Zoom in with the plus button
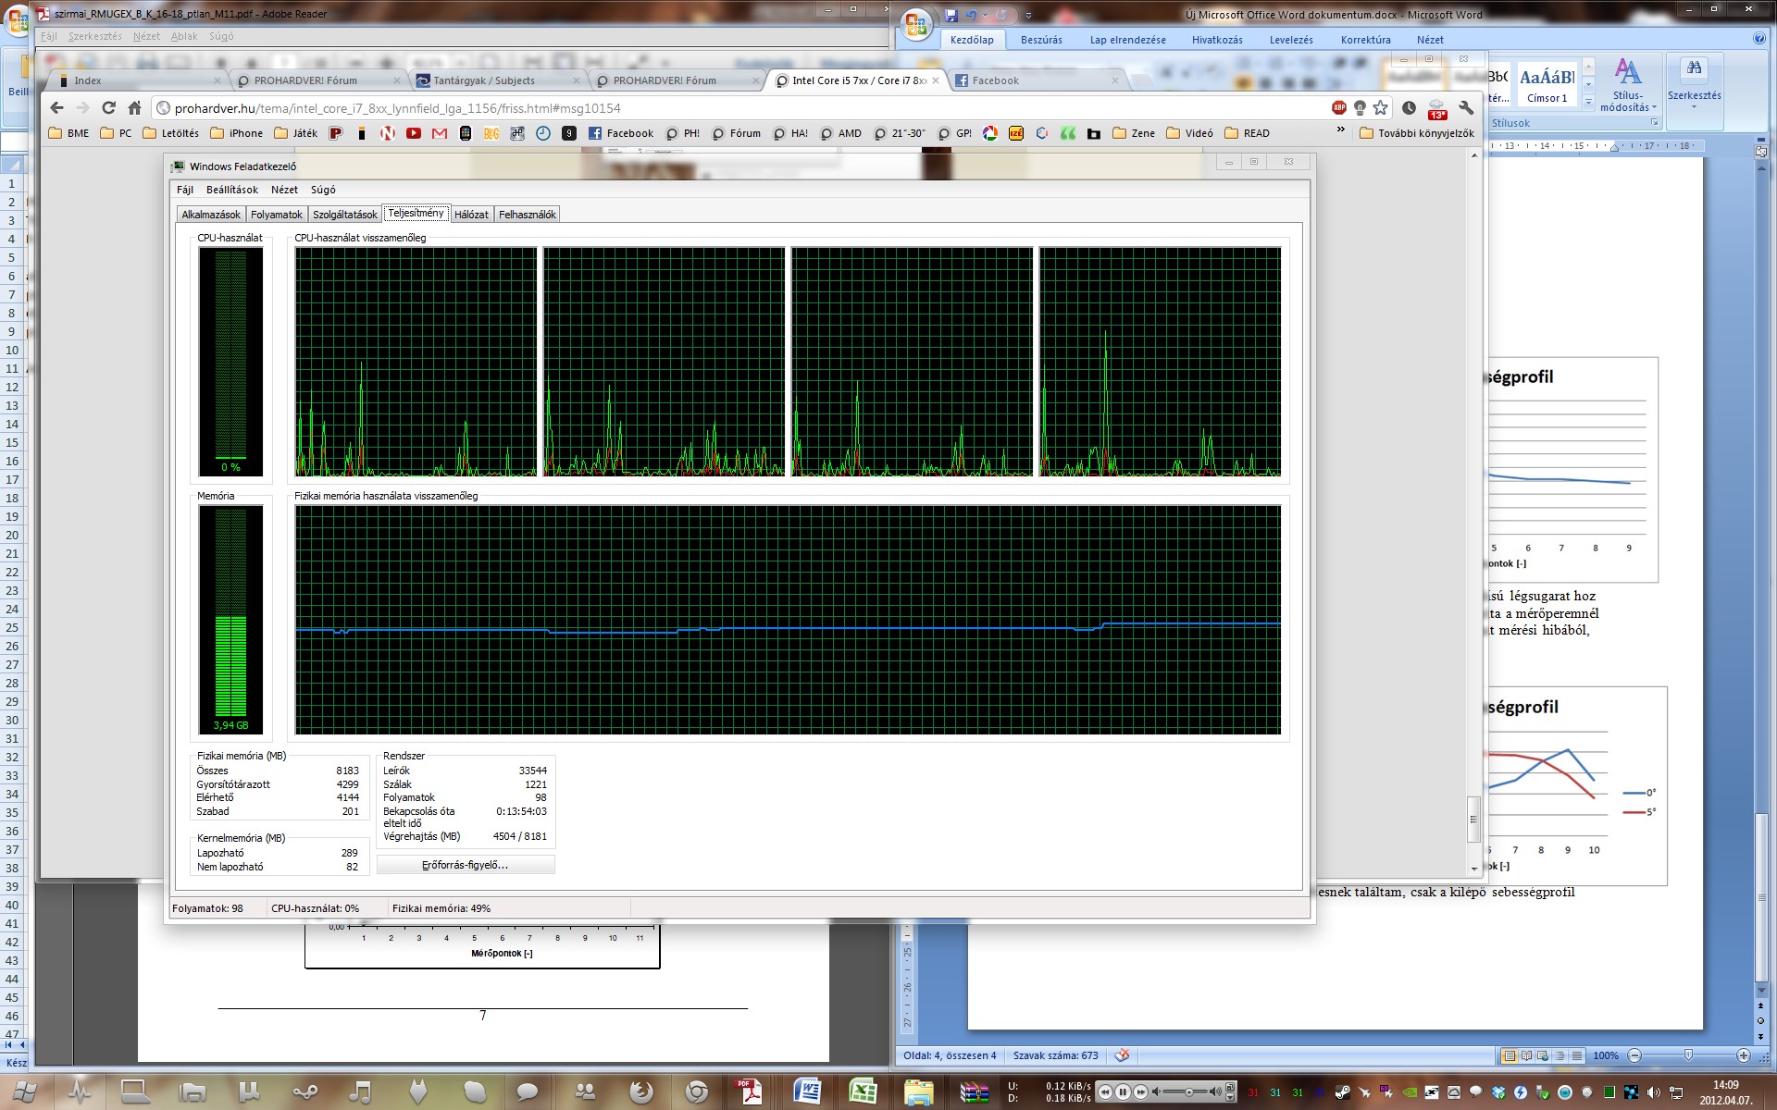Screen dimensions: 1777x1110 pyautogui.click(x=1743, y=1055)
